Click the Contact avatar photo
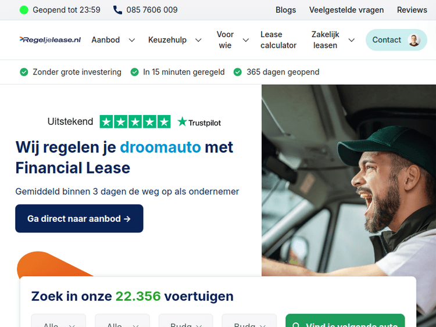 click(414, 40)
